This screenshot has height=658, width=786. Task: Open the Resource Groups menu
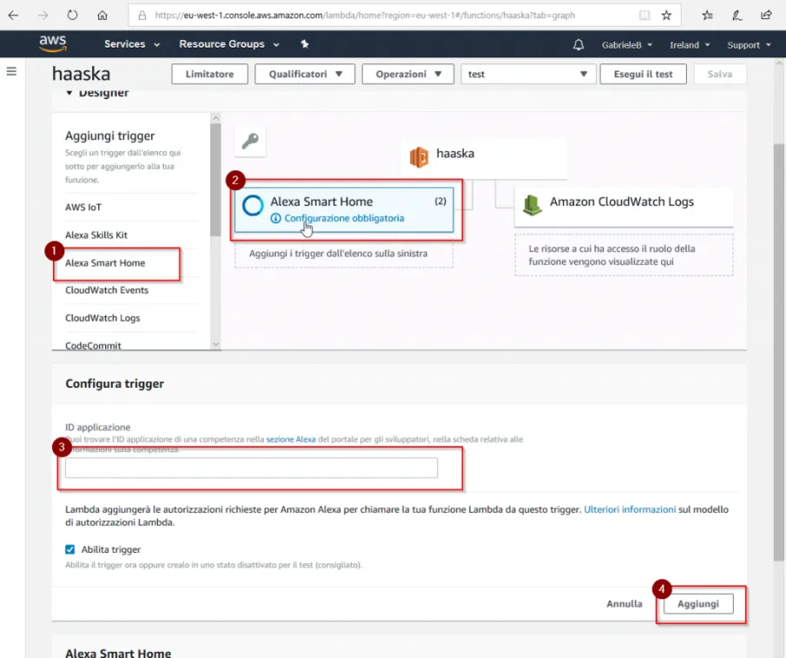click(x=229, y=44)
